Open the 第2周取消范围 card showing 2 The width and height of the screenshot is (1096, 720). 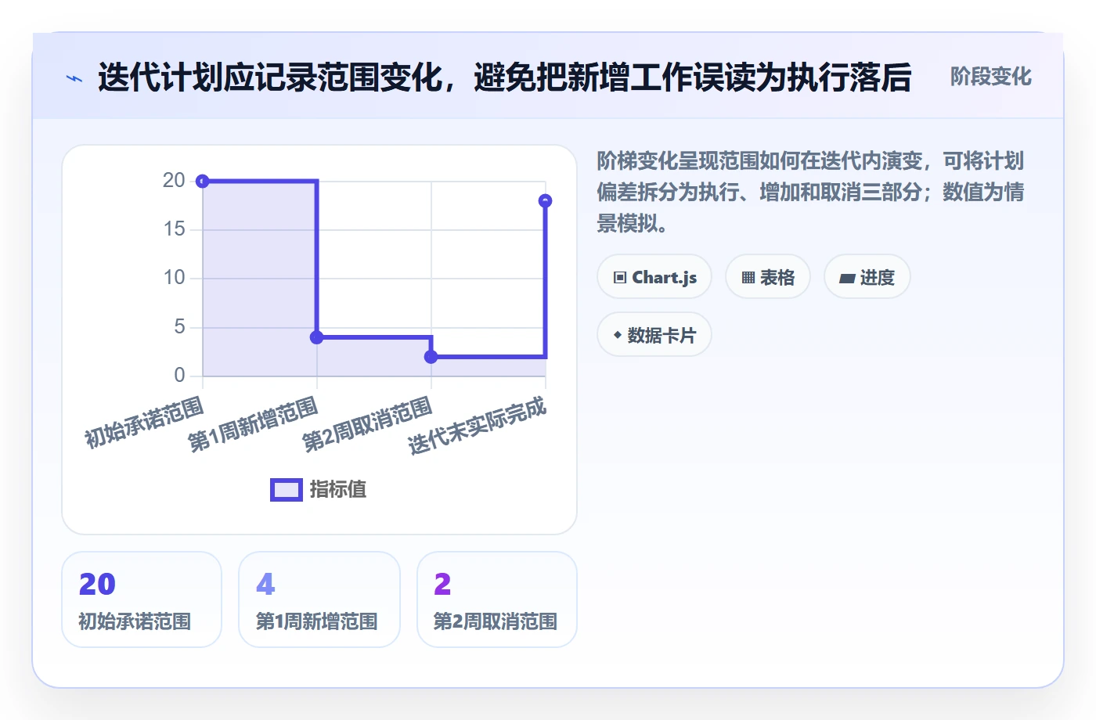(497, 599)
